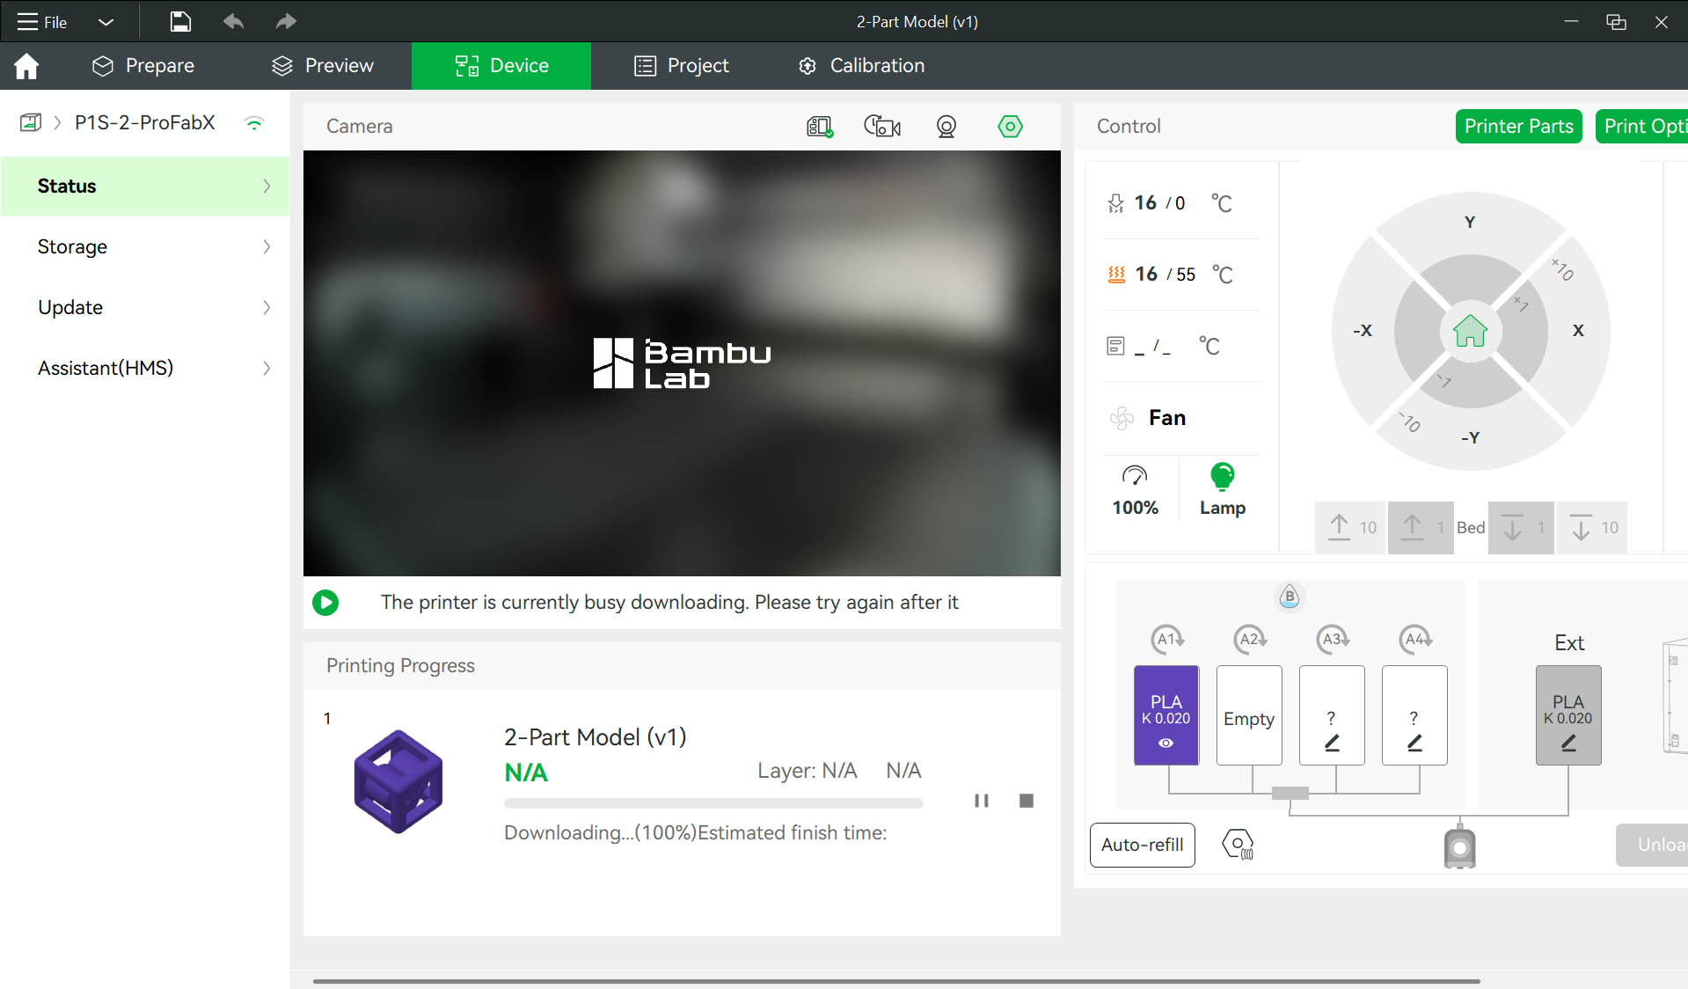Click the nozzle temperature icon
Viewport: 1688px width, 989px height.
pos(1116,203)
